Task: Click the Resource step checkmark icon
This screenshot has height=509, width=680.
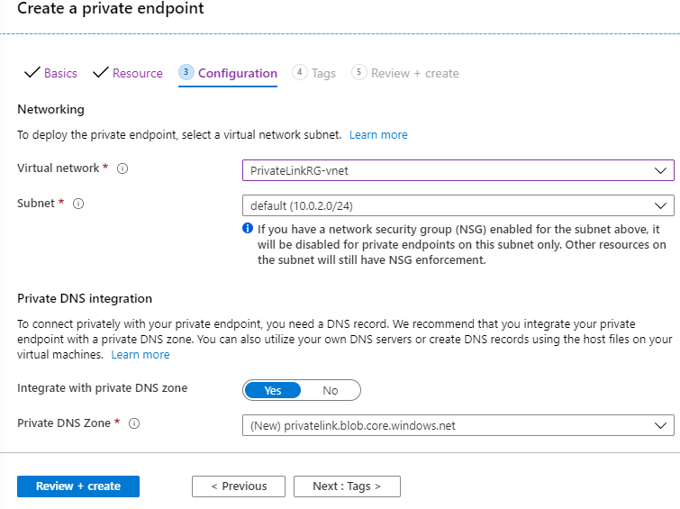Action: coord(101,72)
